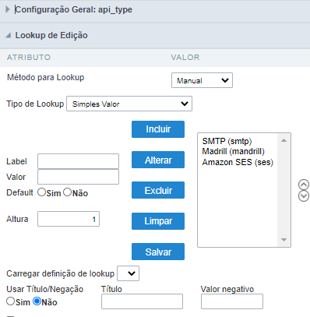
Task: Focus the Label input field
Action: click(78, 161)
